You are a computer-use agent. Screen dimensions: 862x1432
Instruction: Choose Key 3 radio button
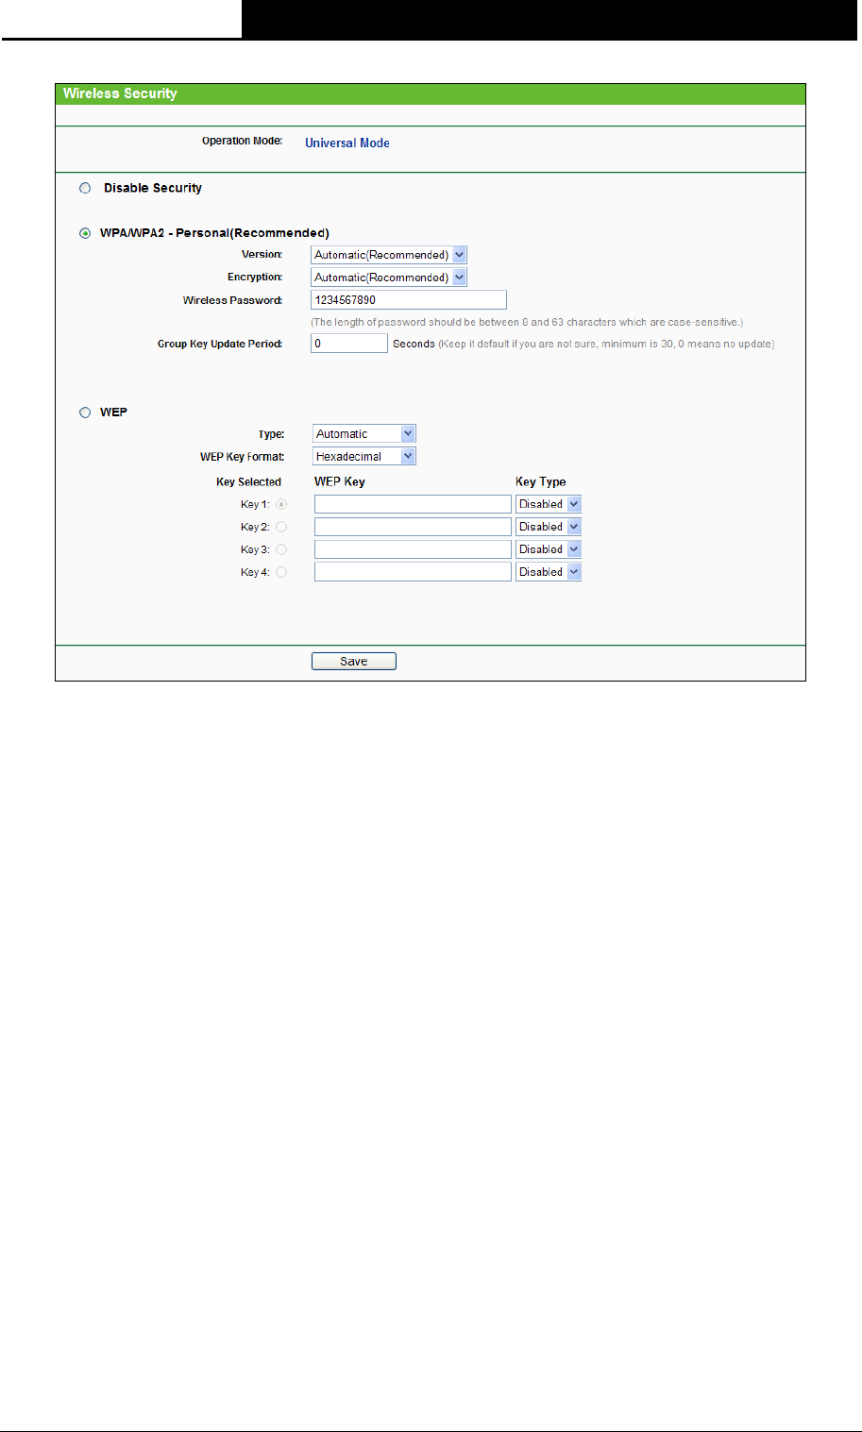[281, 549]
